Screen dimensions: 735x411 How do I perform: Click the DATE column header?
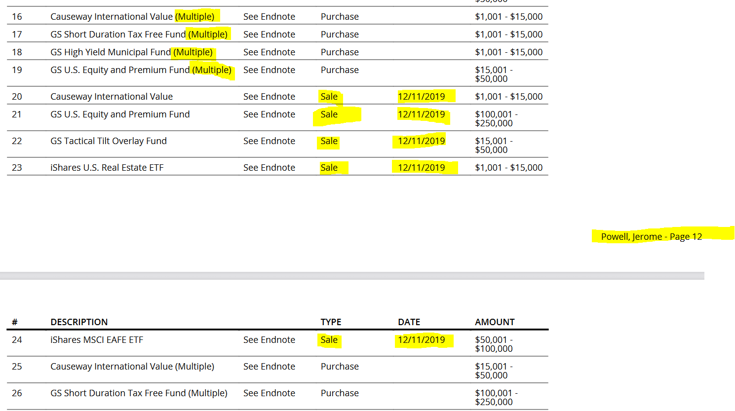click(x=409, y=322)
